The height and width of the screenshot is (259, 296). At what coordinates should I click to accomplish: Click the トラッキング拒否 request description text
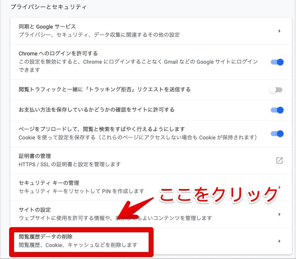tap(104, 89)
